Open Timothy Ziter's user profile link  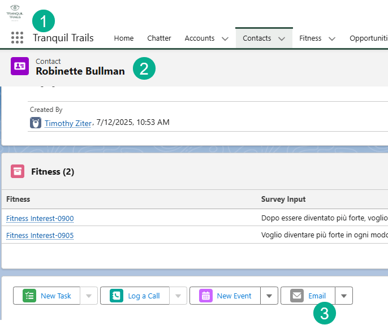[x=68, y=123]
